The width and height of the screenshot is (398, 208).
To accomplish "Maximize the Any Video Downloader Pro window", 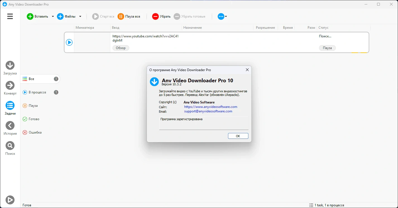I will 378,4.
